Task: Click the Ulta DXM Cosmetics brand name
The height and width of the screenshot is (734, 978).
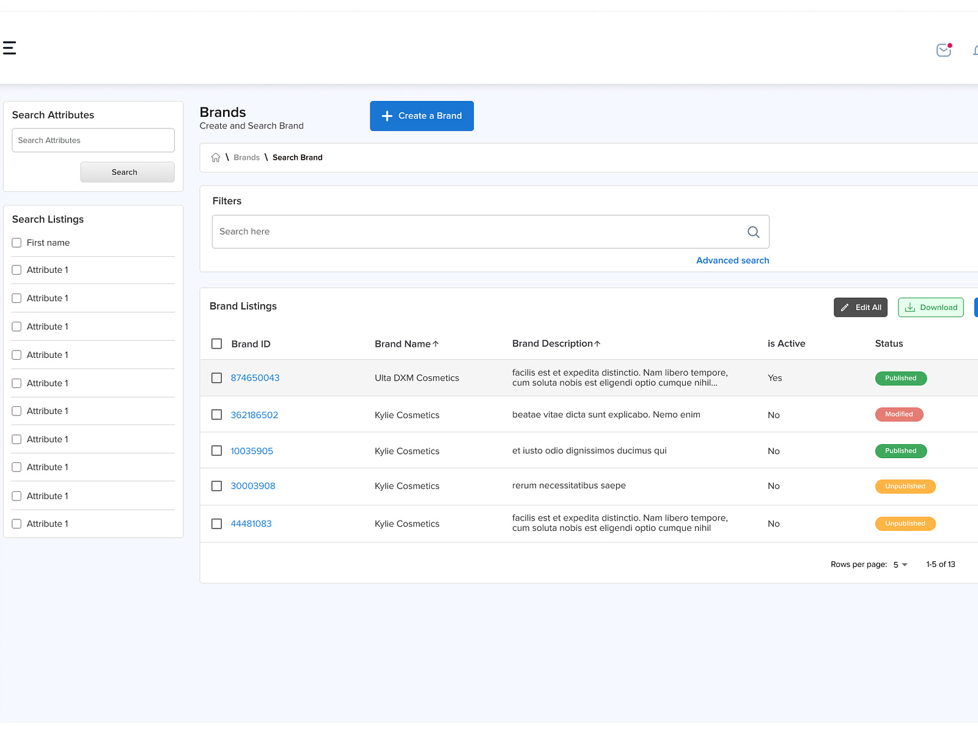Action: [417, 378]
